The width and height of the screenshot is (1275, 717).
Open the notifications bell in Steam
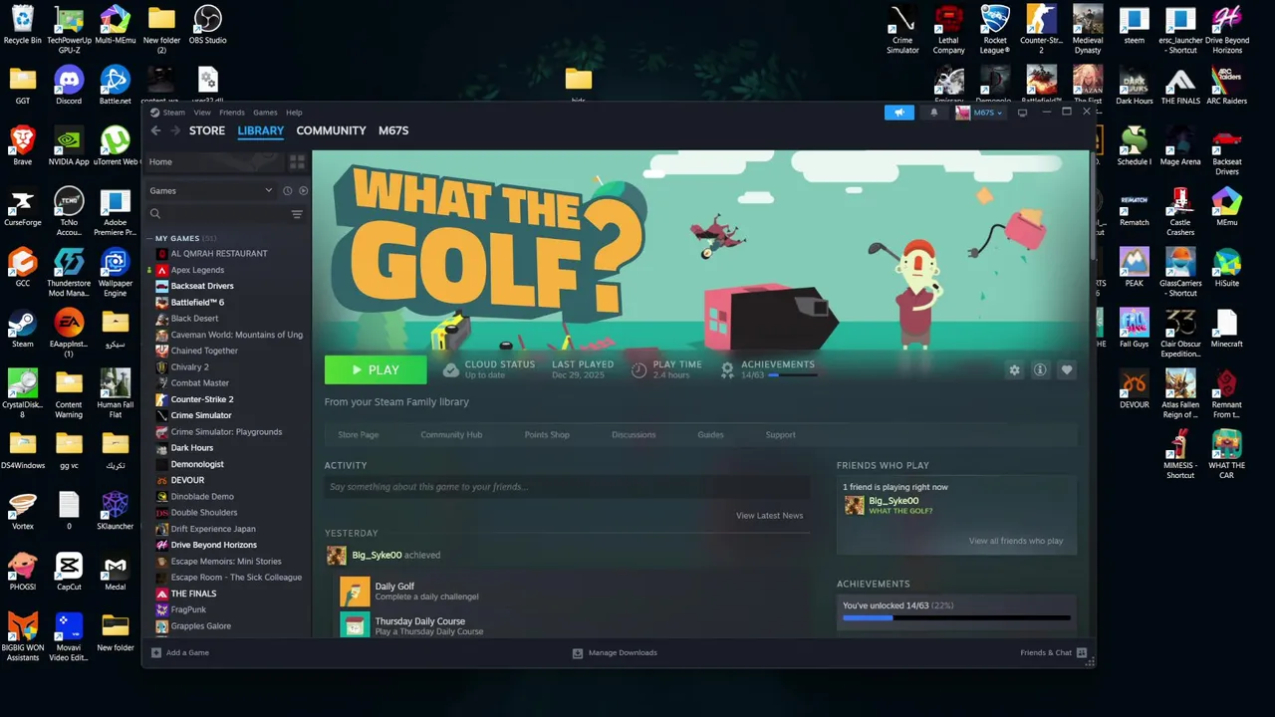(x=933, y=113)
